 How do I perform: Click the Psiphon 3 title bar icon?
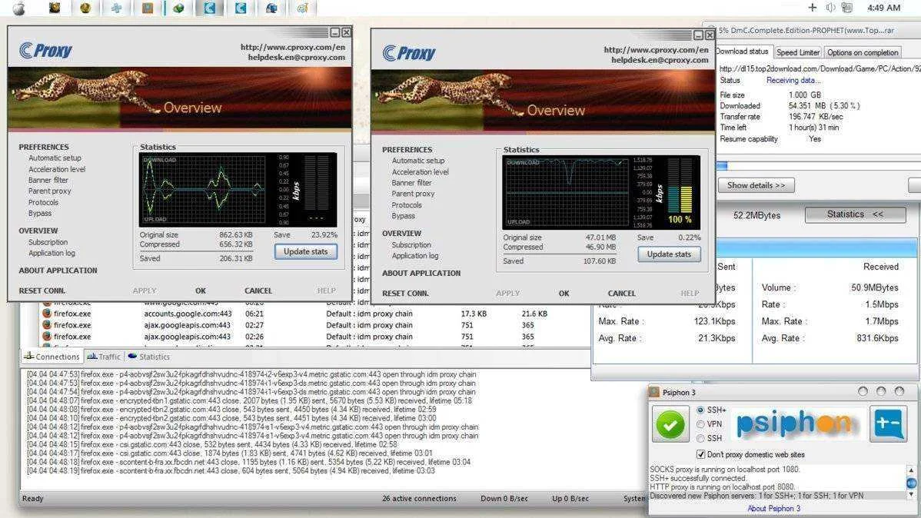click(x=654, y=392)
